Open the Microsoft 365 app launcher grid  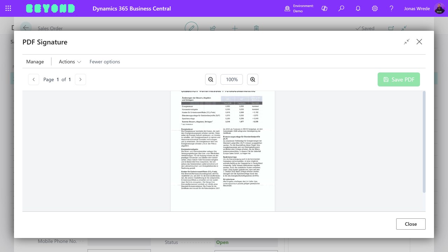click(8, 8)
